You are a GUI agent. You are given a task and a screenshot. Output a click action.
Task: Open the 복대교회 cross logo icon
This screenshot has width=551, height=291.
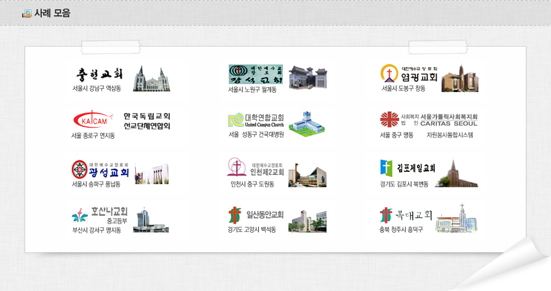(386, 215)
